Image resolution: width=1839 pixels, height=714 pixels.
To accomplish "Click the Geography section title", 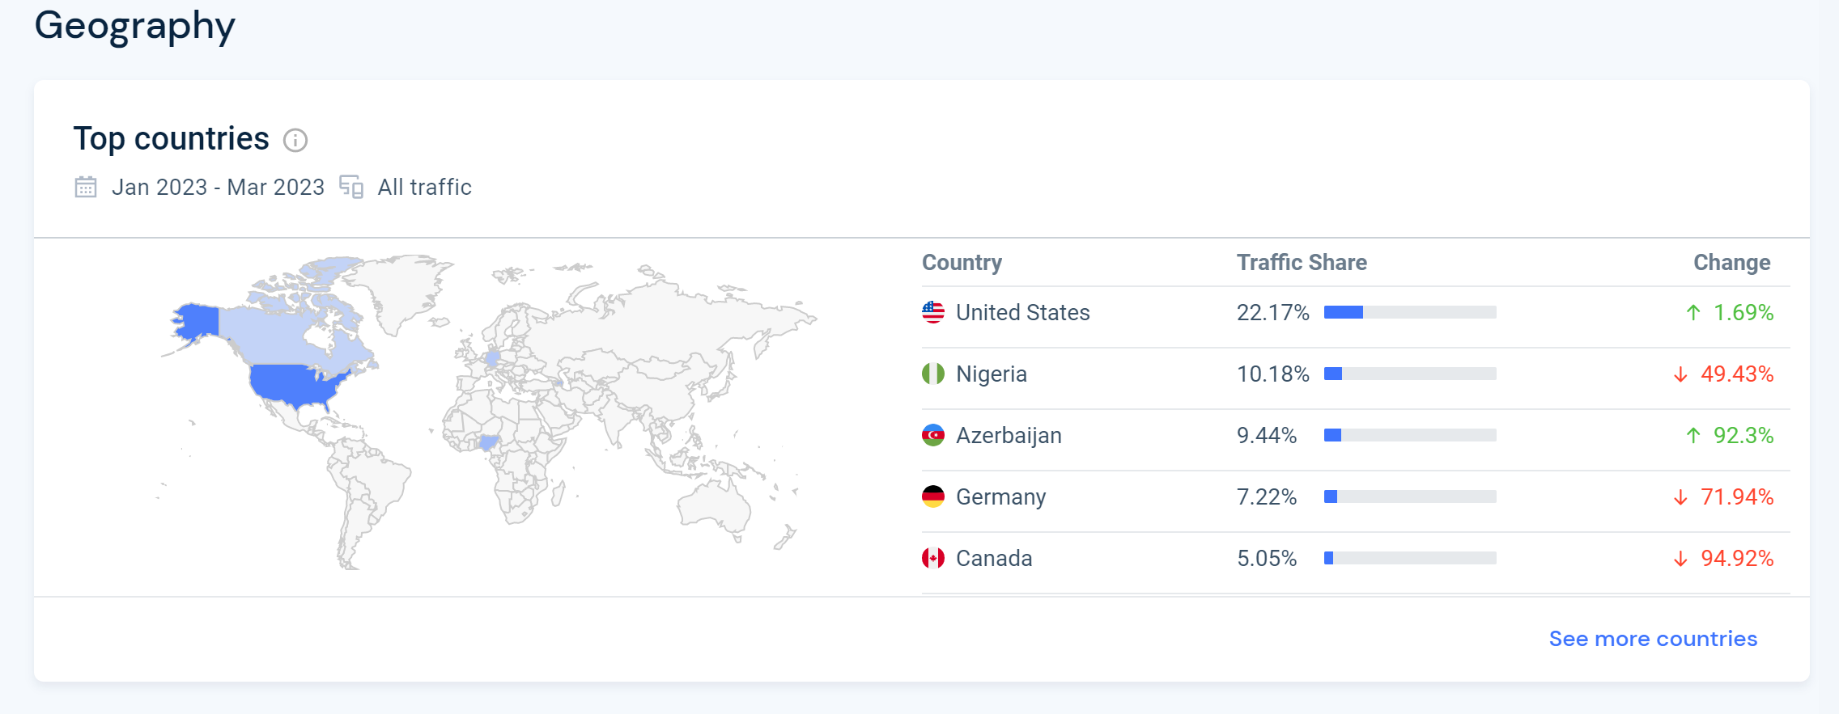I will tap(134, 26).
